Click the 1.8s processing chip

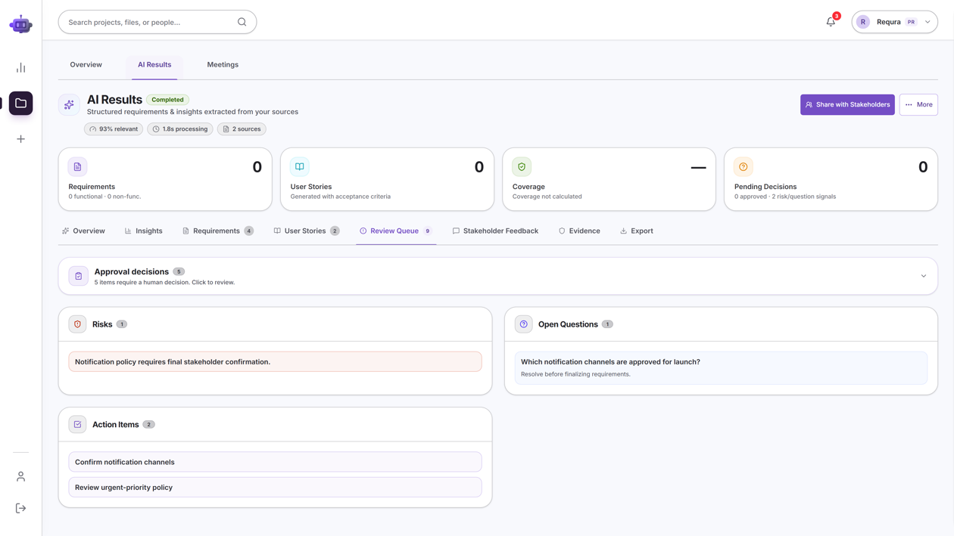180,129
